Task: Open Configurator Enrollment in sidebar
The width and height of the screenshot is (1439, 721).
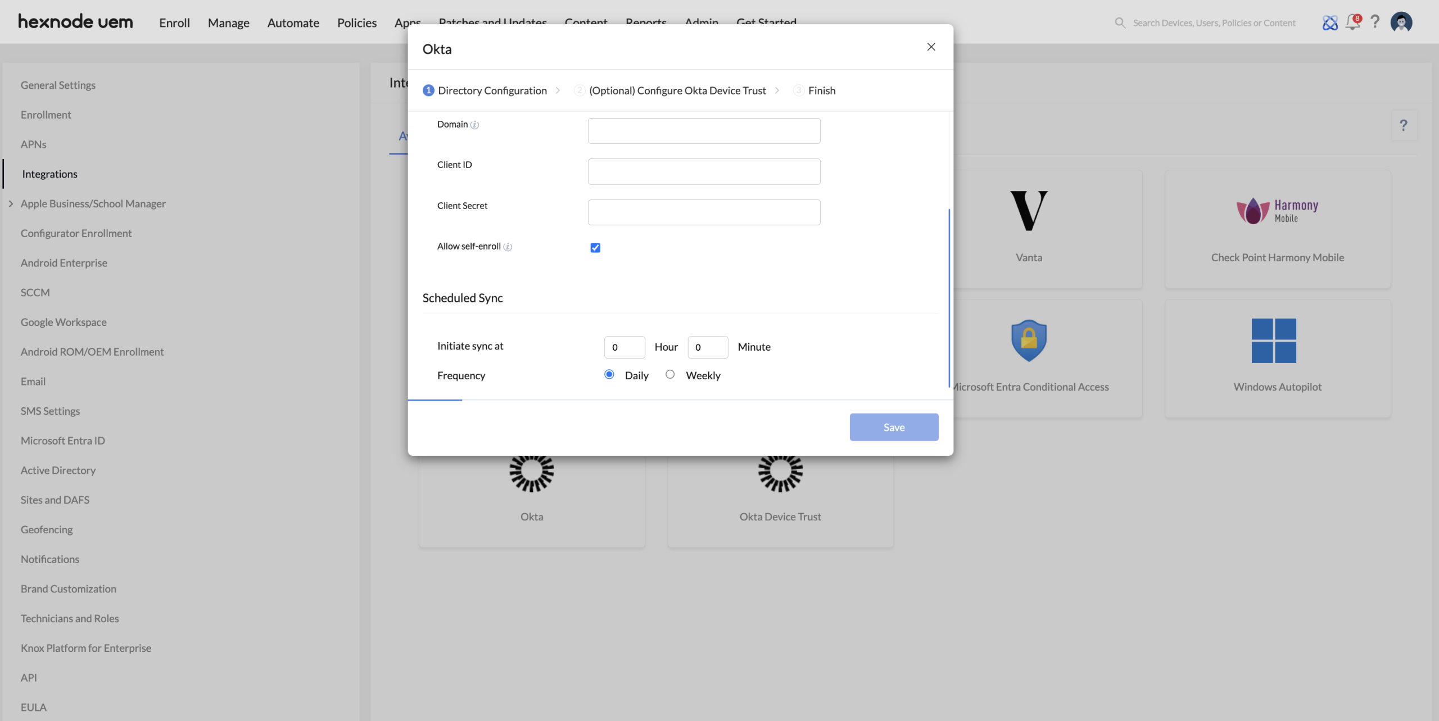Action: (x=76, y=233)
